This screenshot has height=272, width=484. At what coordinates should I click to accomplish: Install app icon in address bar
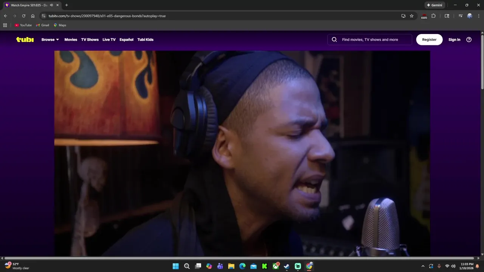pos(403,16)
